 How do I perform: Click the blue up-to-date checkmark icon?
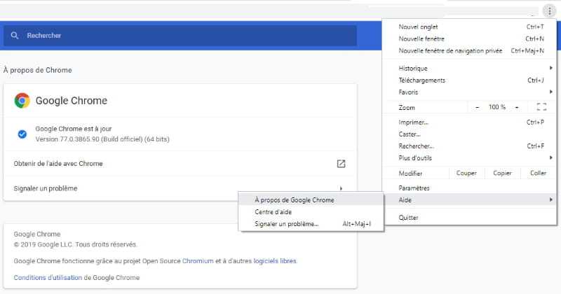point(22,134)
